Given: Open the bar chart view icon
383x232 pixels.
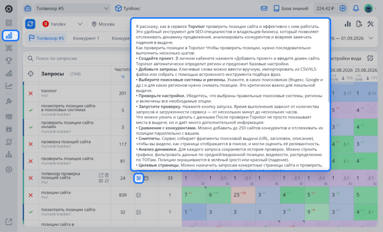Looking at the screenshot, I should click(348, 24).
